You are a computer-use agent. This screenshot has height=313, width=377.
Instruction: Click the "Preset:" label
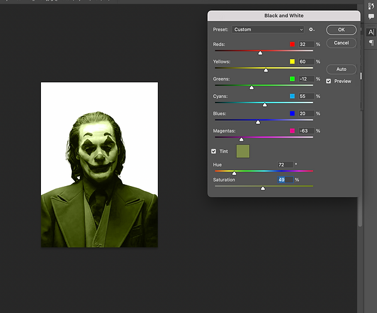220,30
